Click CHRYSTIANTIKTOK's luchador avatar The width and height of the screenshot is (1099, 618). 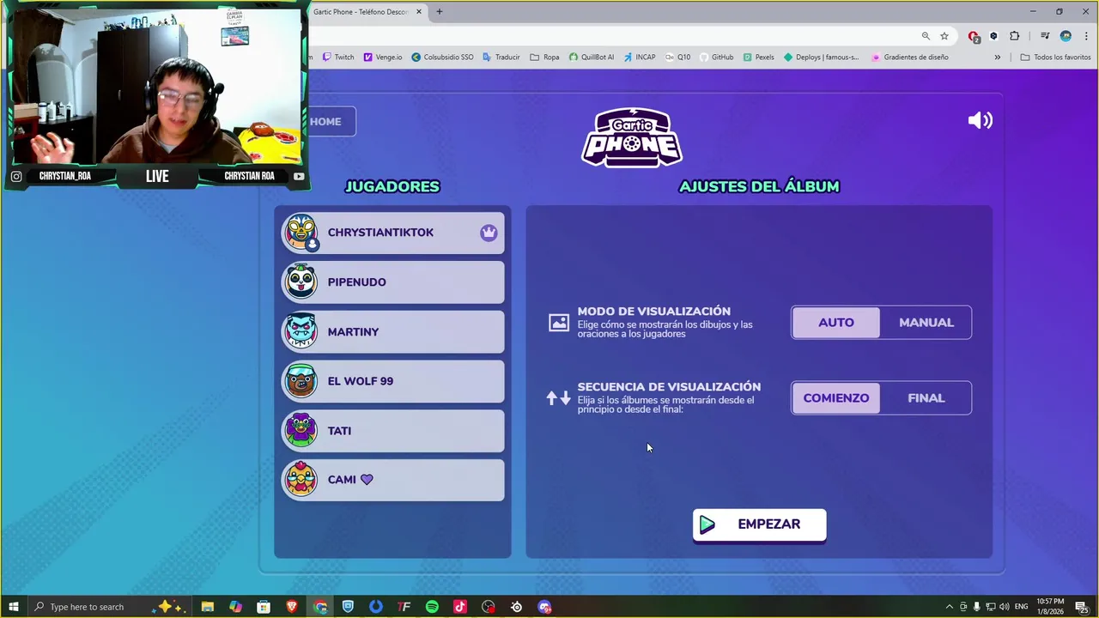(x=301, y=232)
